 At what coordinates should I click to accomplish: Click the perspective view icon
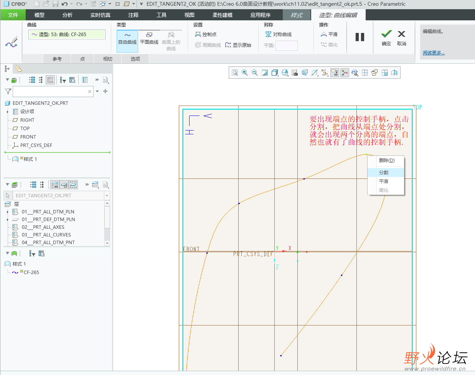[305, 73]
